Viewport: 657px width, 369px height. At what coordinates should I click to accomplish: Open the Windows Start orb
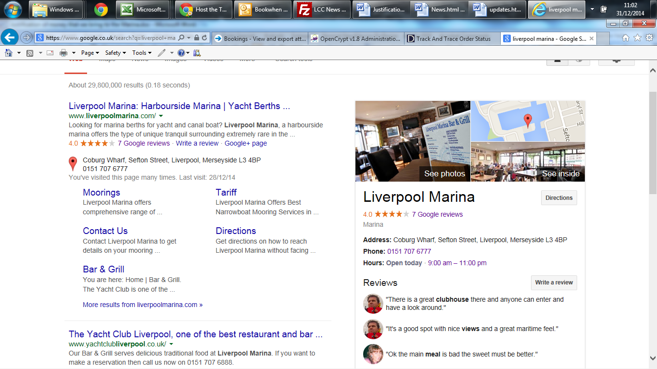tap(13, 9)
